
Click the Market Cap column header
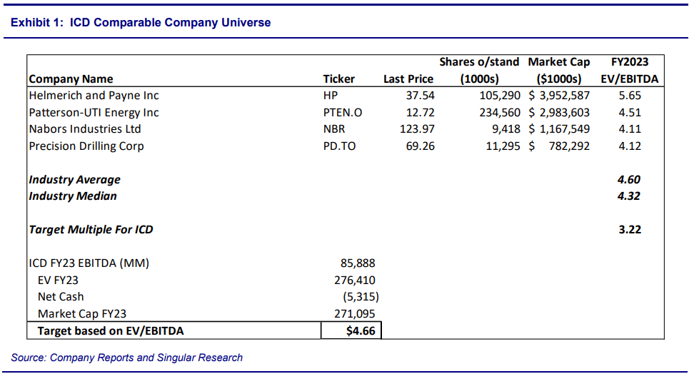[x=559, y=70]
